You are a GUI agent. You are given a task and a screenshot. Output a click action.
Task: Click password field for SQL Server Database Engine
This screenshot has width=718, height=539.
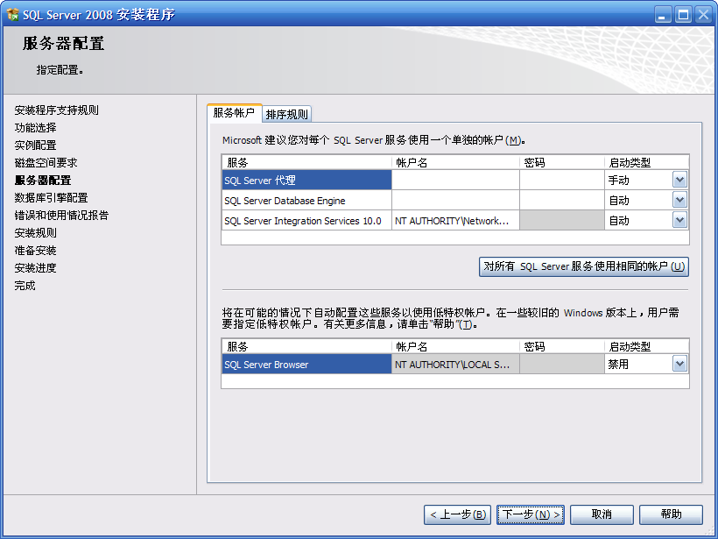pyautogui.click(x=561, y=200)
